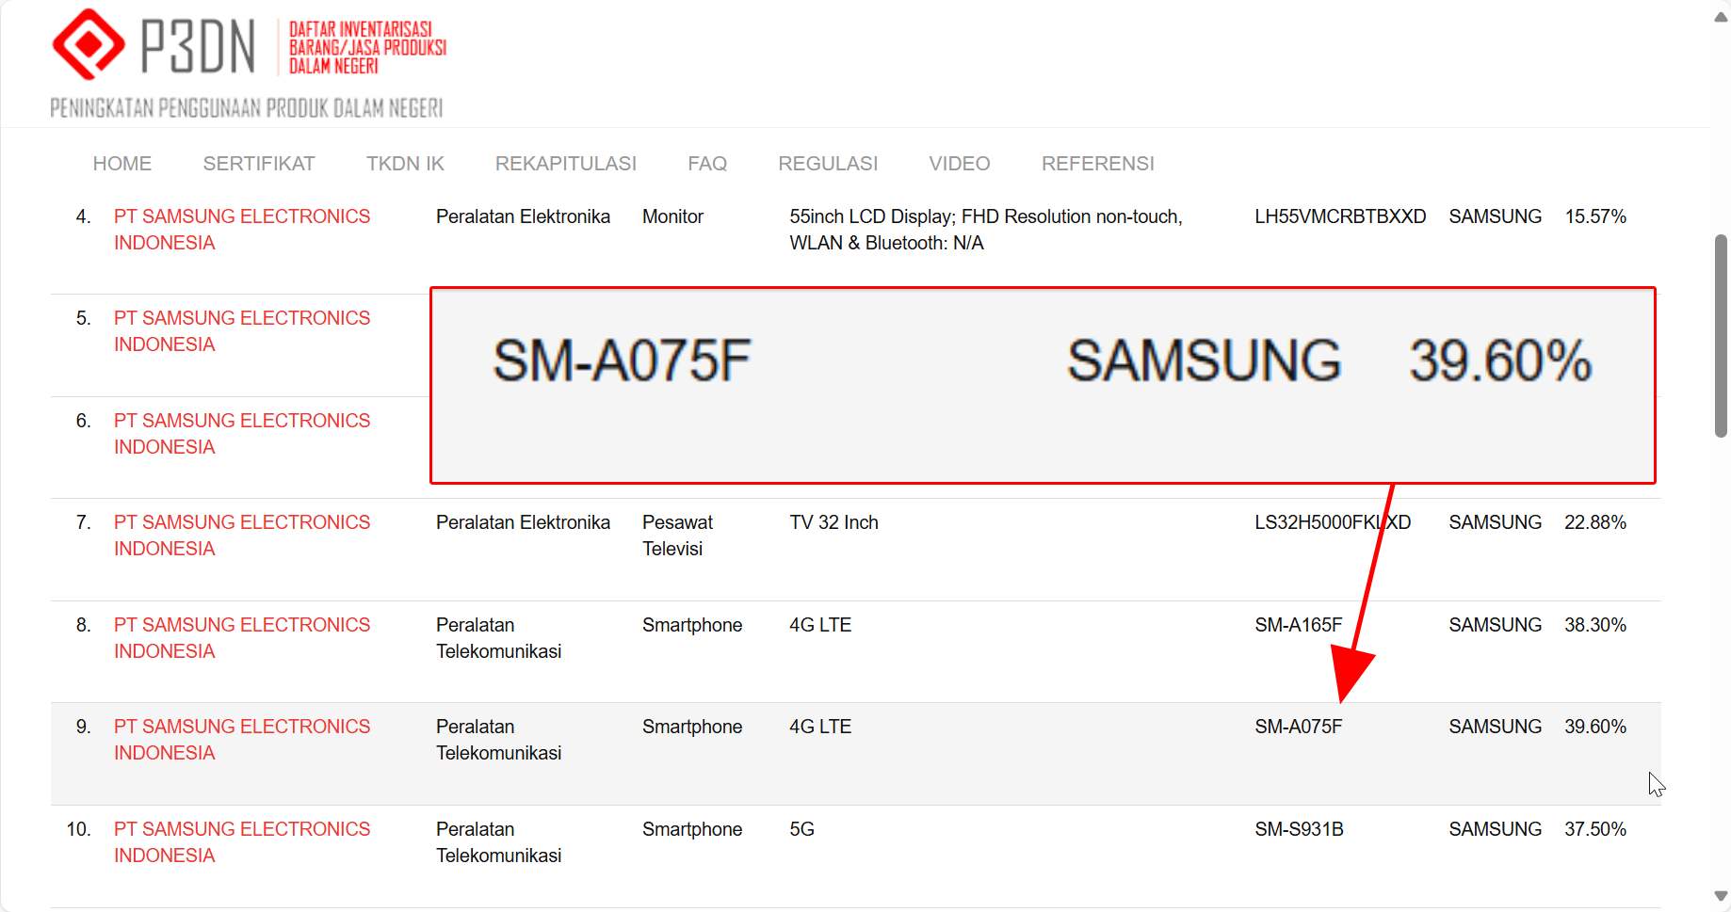Select the SM-A165F smartphone row
Image resolution: width=1731 pixels, height=912 pixels.
tap(1298, 624)
